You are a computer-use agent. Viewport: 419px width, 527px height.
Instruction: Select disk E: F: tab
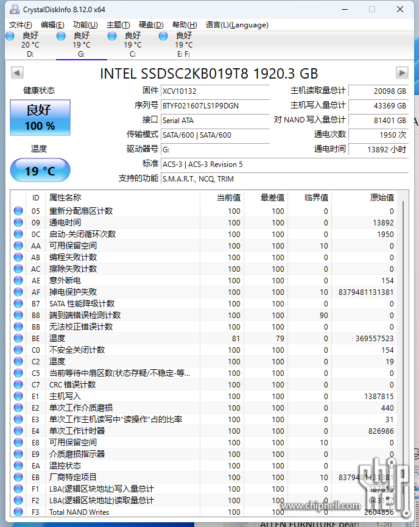[x=183, y=44]
